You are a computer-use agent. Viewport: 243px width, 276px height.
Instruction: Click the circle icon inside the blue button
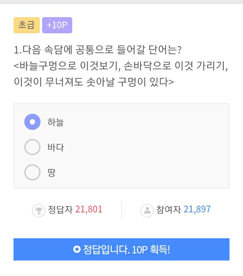click(77, 249)
